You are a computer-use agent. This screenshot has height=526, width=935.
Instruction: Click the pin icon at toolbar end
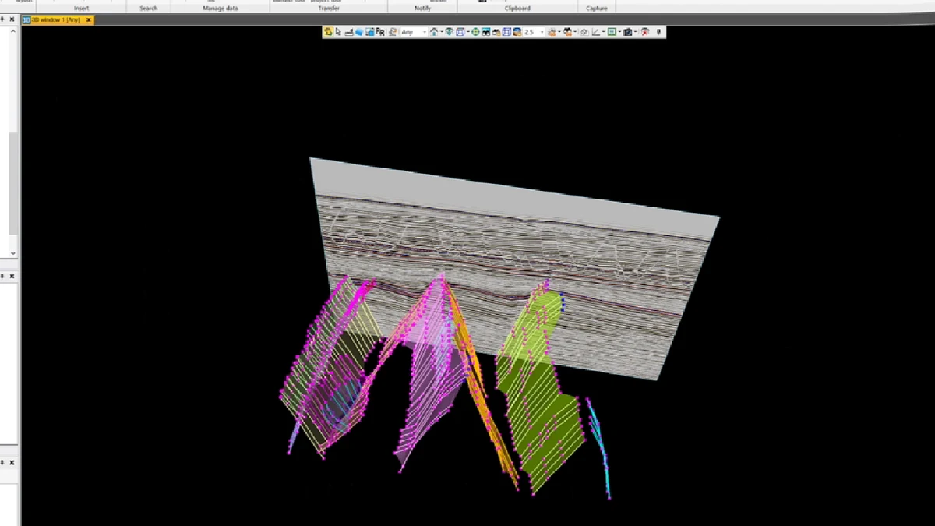(x=658, y=32)
